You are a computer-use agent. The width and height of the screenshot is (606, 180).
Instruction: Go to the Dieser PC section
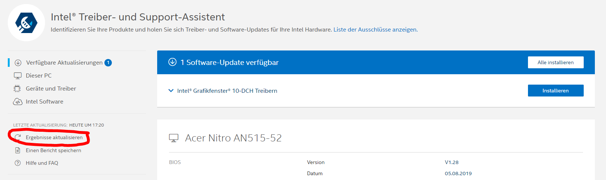tap(39, 76)
